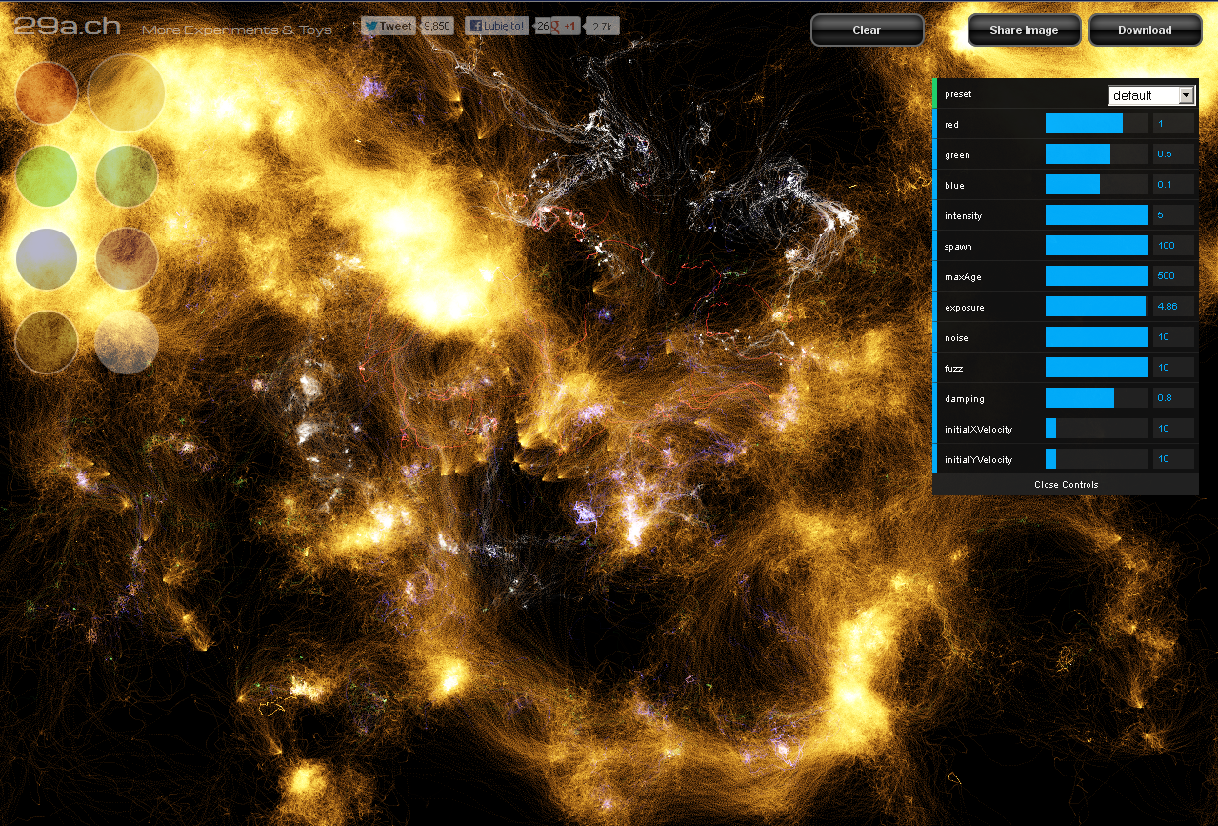The image size is (1218, 826).
Task: Change the maxAge slider bar
Action: [1097, 276]
